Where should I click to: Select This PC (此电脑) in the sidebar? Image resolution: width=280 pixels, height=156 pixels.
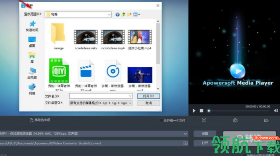click(x=32, y=73)
